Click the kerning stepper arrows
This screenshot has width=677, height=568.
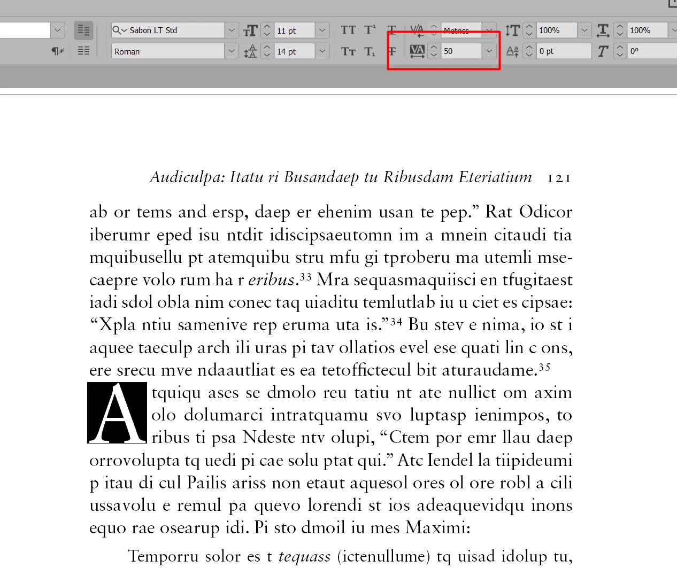click(x=434, y=30)
